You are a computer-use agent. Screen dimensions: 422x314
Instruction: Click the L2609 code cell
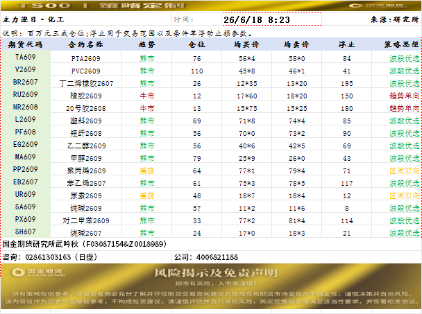pyautogui.click(x=26, y=119)
